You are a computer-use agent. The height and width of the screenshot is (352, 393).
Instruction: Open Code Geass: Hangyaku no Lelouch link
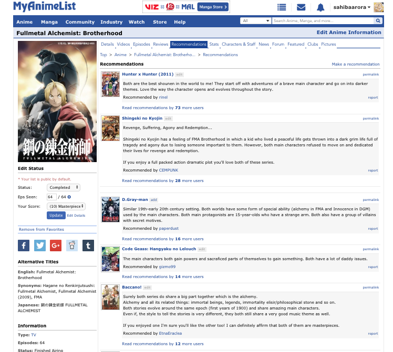[x=159, y=249]
